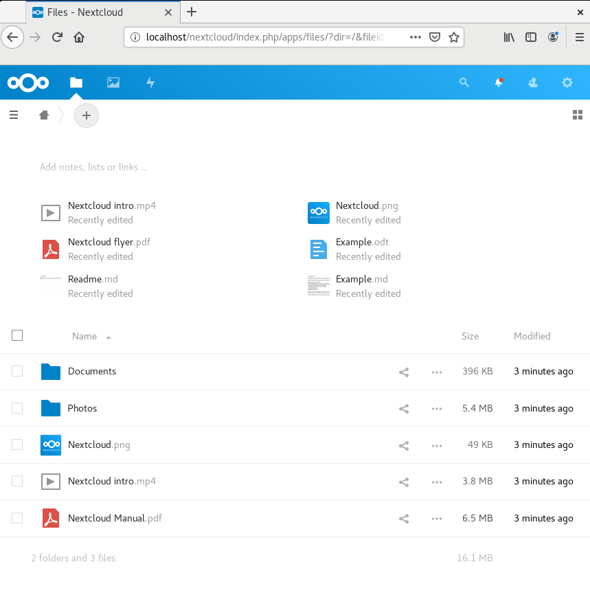This screenshot has height=595, width=590.
Task: Open more actions for Photos folder
Action: pyautogui.click(x=437, y=409)
